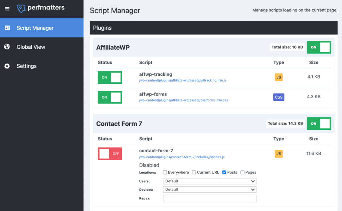Screen dimensions: 342x211
Task: Disable the AffiliateWP group toggle
Action: point(319,47)
